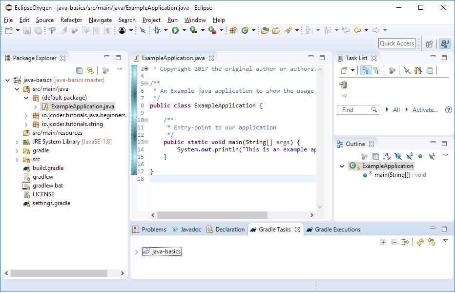Collapse the (default package) node
Viewport: 455px width, 293px height.
point(26,98)
